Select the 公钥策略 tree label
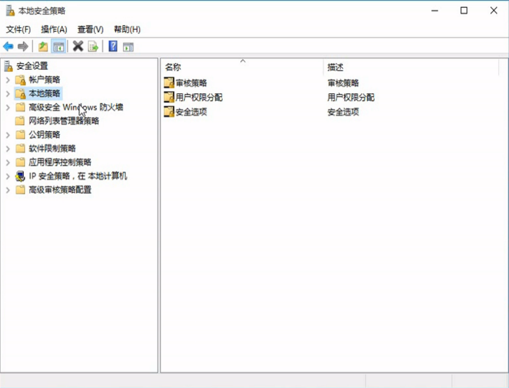 pos(44,135)
